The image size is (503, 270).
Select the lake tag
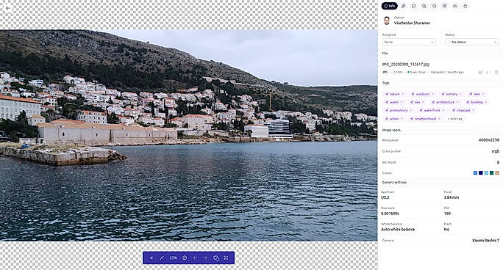(x=477, y=94)
